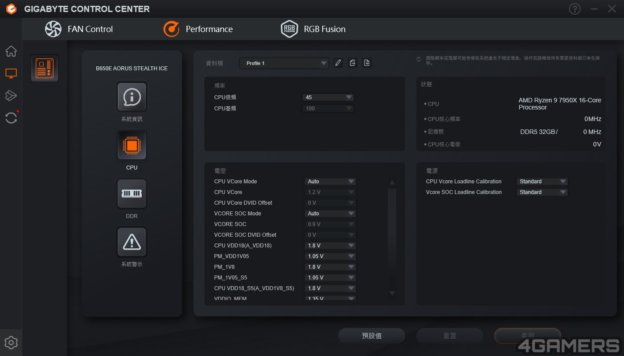Click the 資料檔 profile label
Image resolution: width=624 pixels, height=356 pixels.
click(214, 63)
